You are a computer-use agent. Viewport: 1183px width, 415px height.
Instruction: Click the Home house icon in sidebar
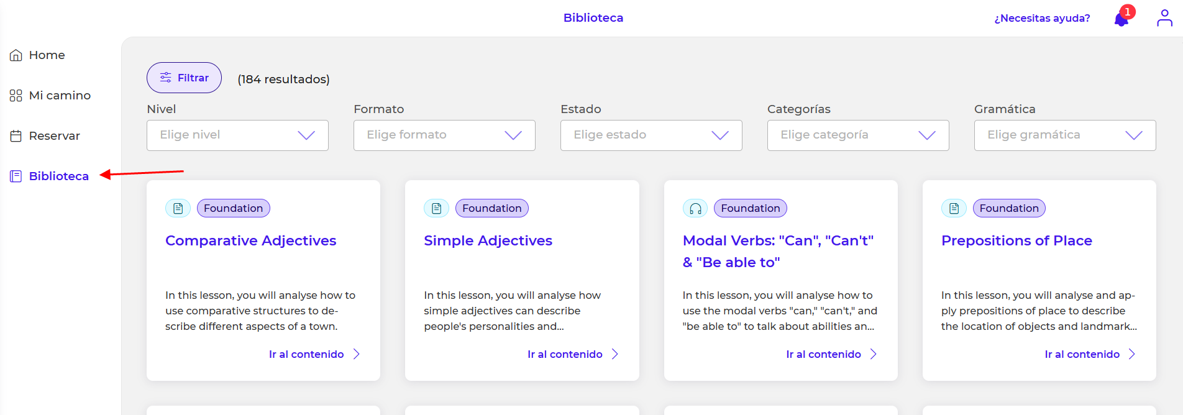click(16, 55)
